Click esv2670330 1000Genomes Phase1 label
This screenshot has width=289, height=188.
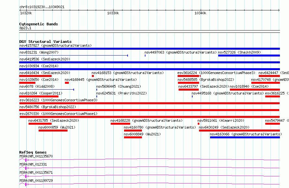58,114
